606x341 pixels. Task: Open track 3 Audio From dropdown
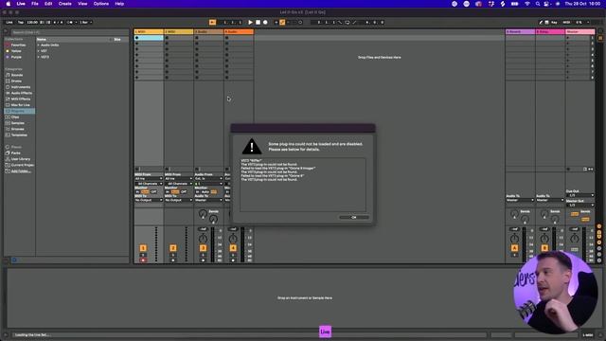[x=208, y=179]
